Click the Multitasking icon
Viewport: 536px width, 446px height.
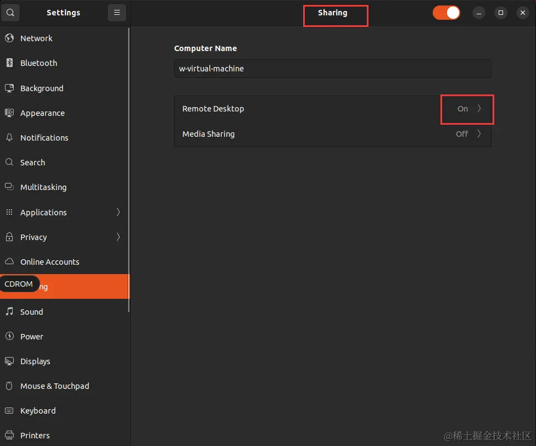tap(9, 187)
